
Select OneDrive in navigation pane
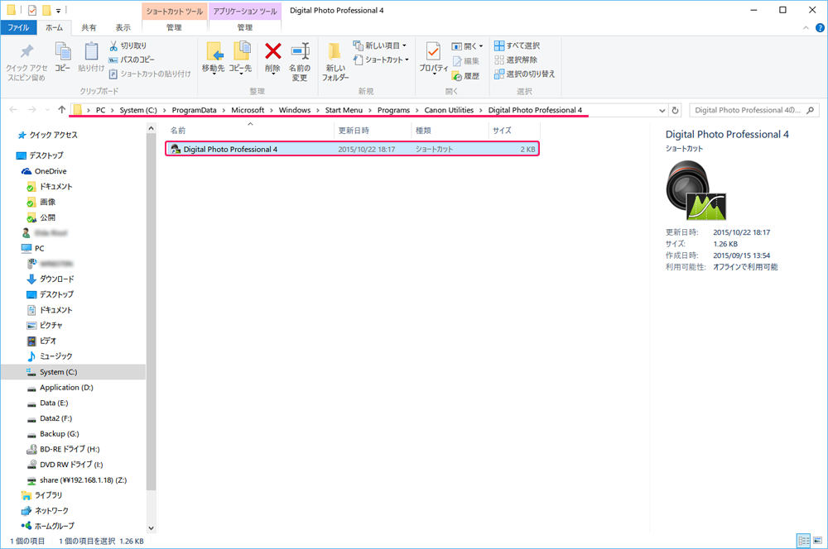click(45, 171)
